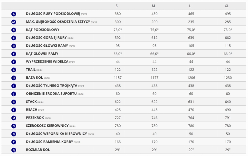
Task: Click the P badge for crank length
Action: 14,142
